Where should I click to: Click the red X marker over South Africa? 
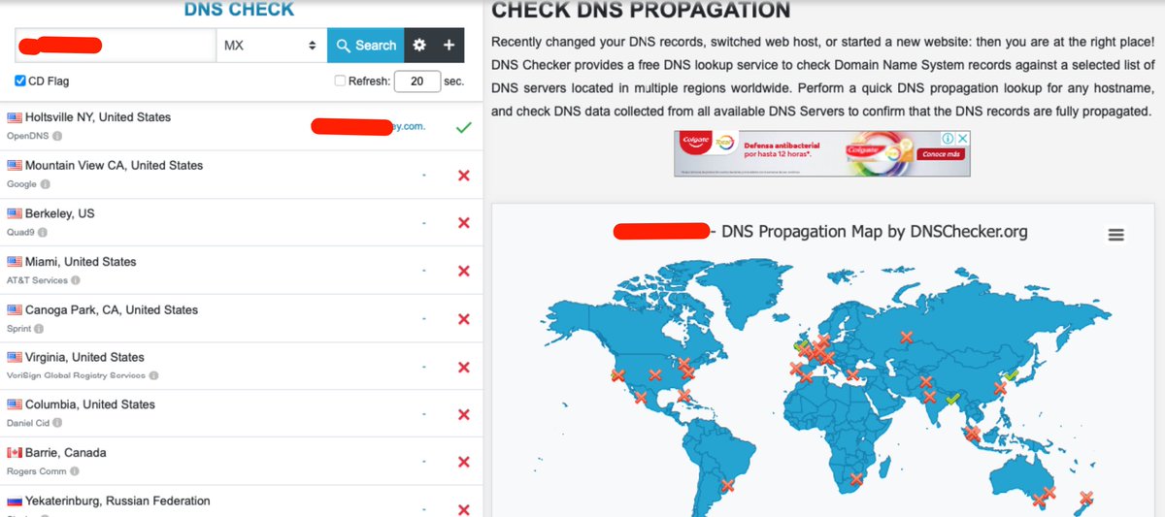(855, 478)
